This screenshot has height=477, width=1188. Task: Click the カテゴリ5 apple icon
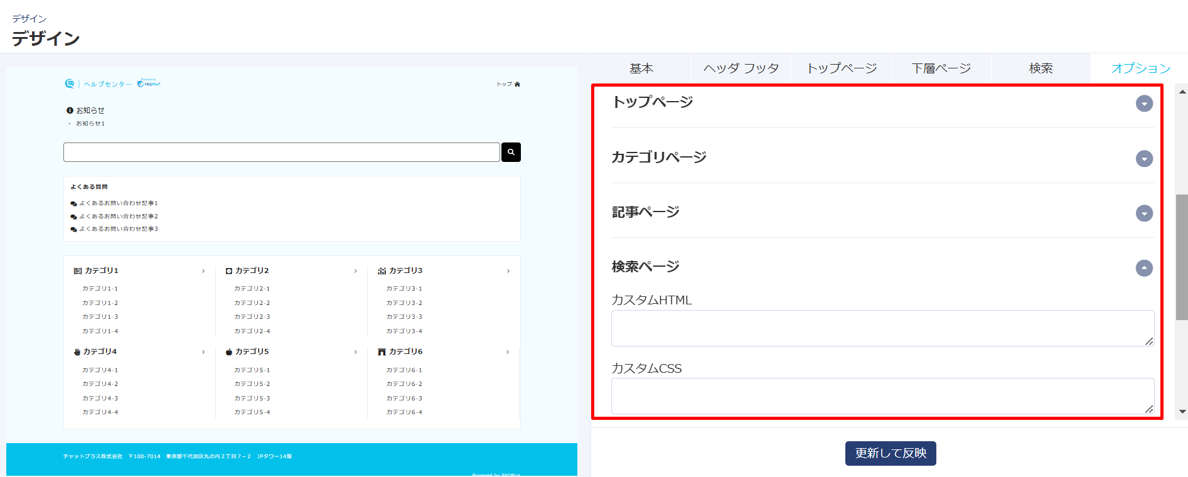point(229,352)
